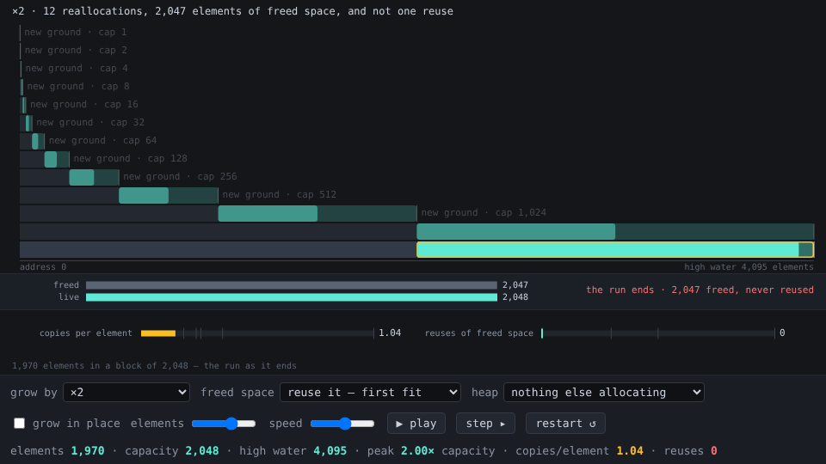Click the 'new ground · cap 64' label
This screenshot has width=826, height=464.
click(x=102, y=140)
